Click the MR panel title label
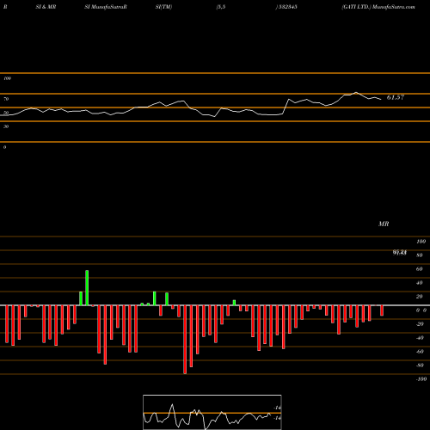This screenshot has height=430, width=430. click(384, 224)
